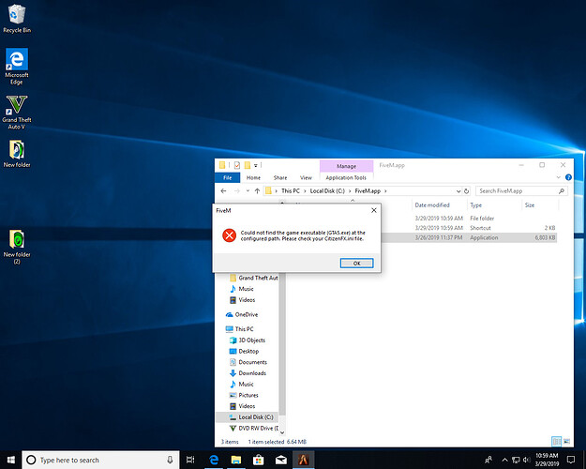The height and width of the screenshot is (469, 586).
Task: Click the Date modified column header
Action: [x=433, y=204]
